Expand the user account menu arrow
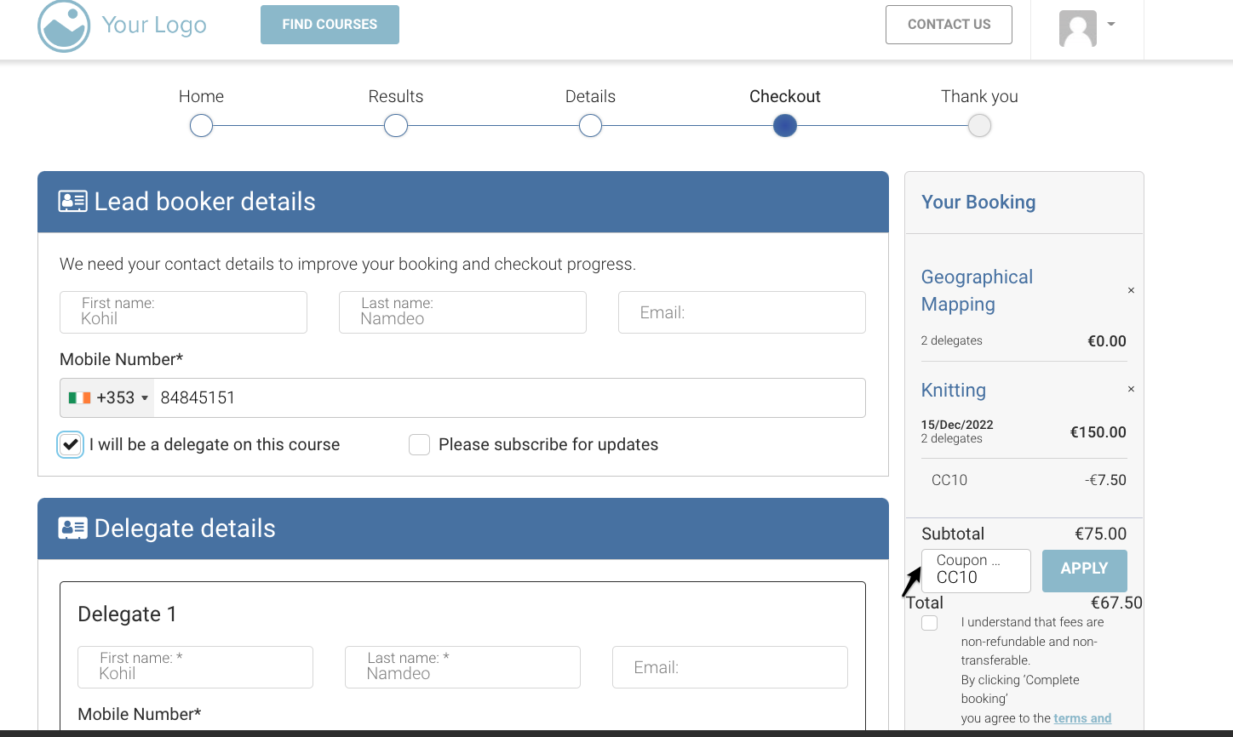 [1111, 25]
